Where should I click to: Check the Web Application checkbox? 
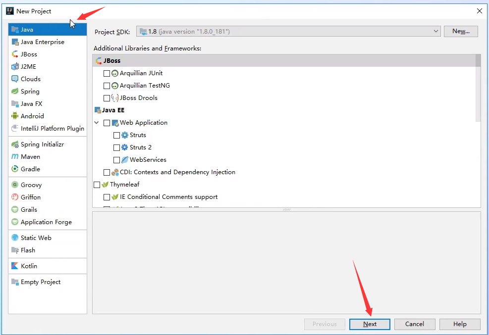(107, 123)
